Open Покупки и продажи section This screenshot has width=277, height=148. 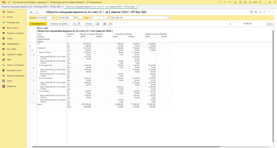point(15,33)
